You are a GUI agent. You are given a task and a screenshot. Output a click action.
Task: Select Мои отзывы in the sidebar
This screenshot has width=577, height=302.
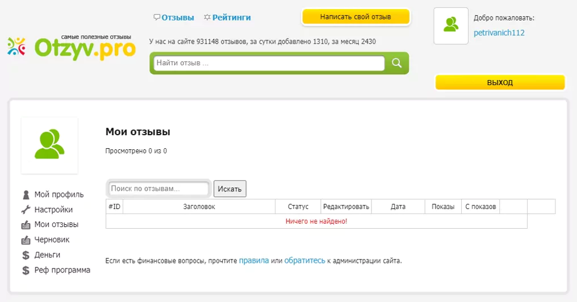(x=56, y=224)
